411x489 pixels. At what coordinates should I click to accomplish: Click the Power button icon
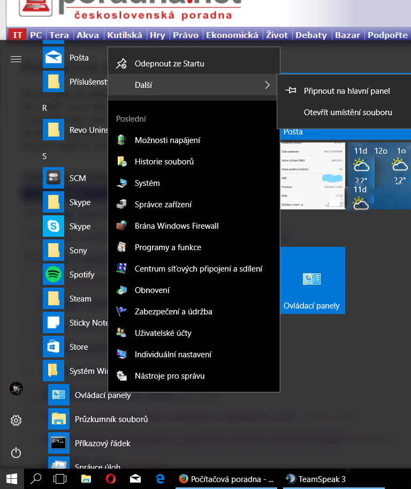16,453
